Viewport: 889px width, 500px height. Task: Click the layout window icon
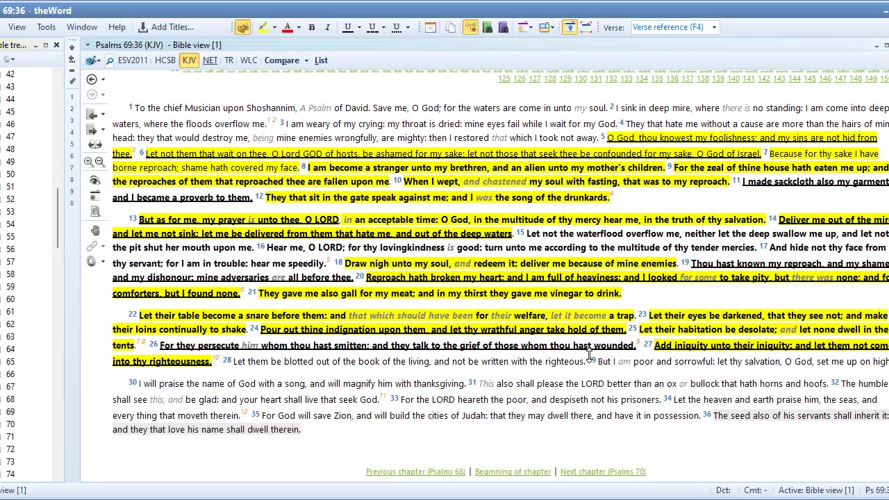(431, 27)
